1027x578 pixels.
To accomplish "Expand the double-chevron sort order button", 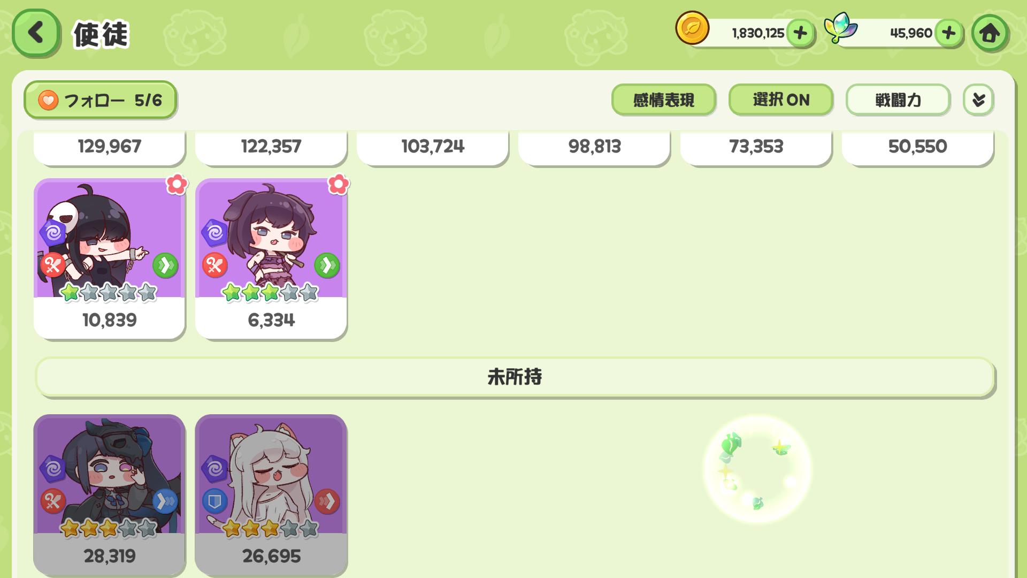I will coord(978,100).
